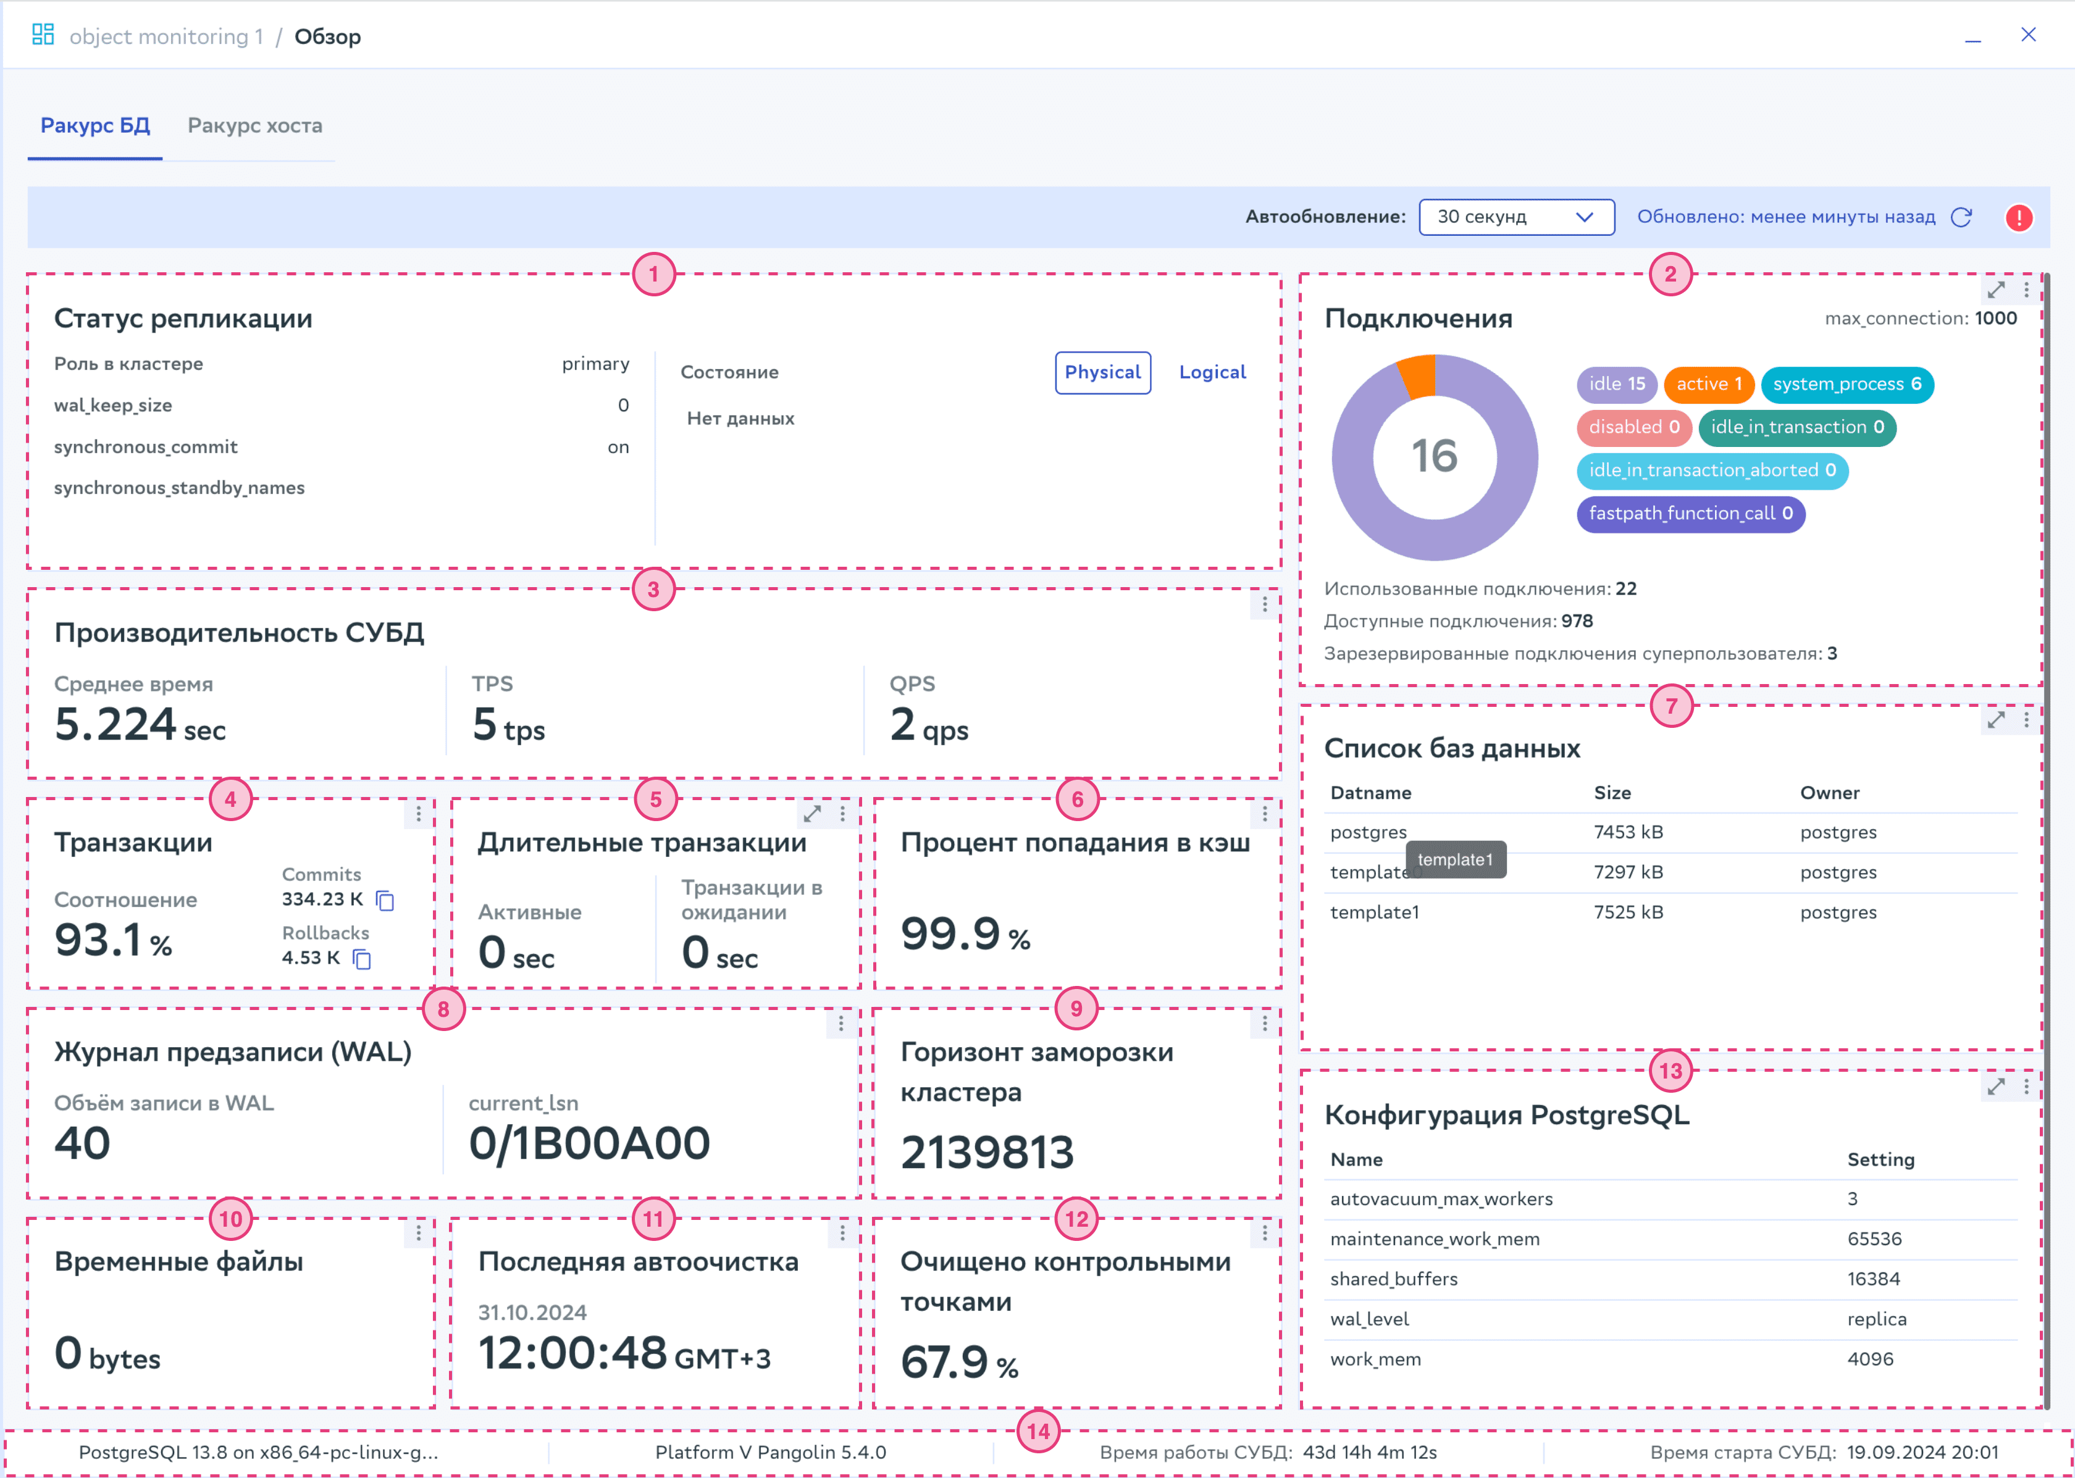Click the refresh icon next to Обновлено

(1961, 217)
